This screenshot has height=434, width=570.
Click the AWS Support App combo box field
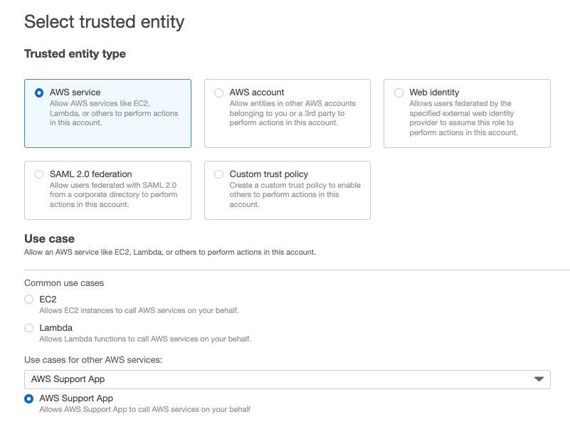[x=278, y=379]
